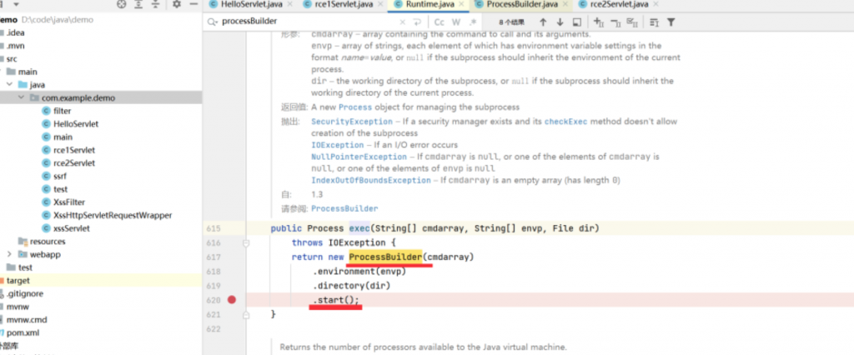Close the rce2Servlet.java tab
854x355 pixels.
pyautogui.click(x=656, y=4)
